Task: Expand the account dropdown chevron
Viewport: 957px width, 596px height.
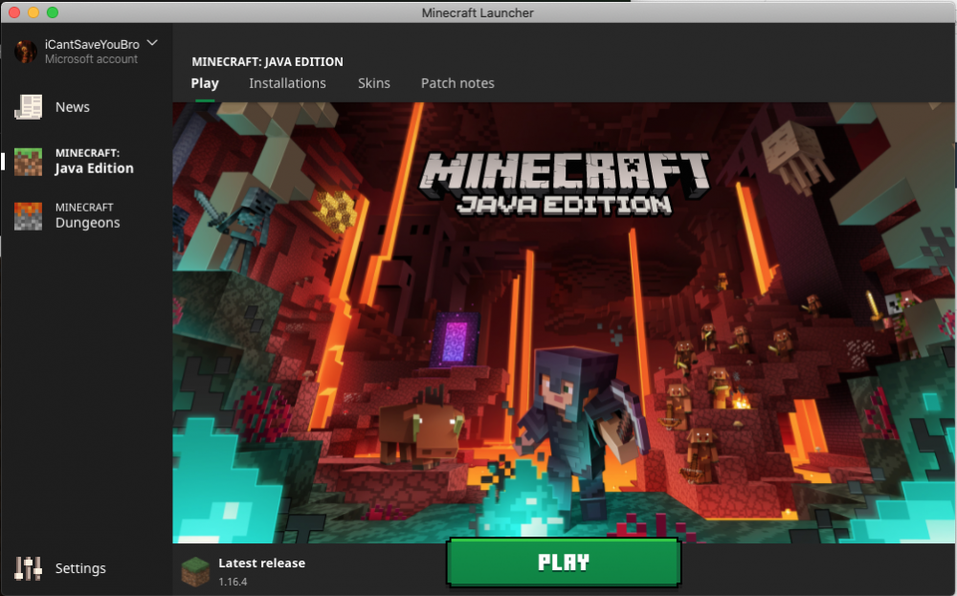Action: [152, 43]
